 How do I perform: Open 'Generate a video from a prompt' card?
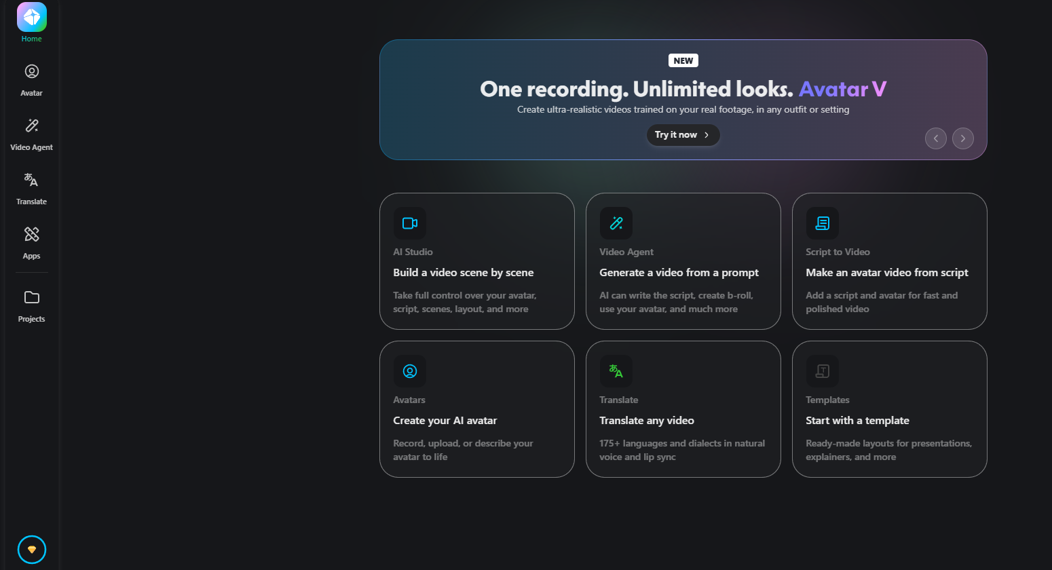(683, 261)
